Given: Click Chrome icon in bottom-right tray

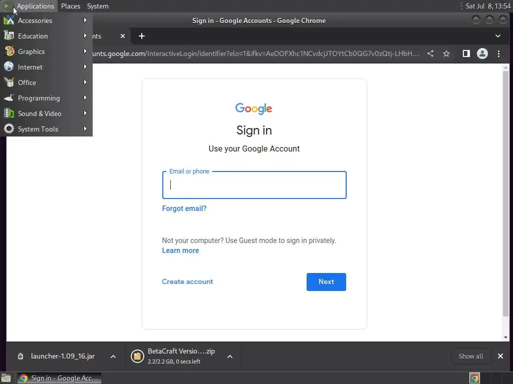Looking at the screenshot, I should point(474,378).
